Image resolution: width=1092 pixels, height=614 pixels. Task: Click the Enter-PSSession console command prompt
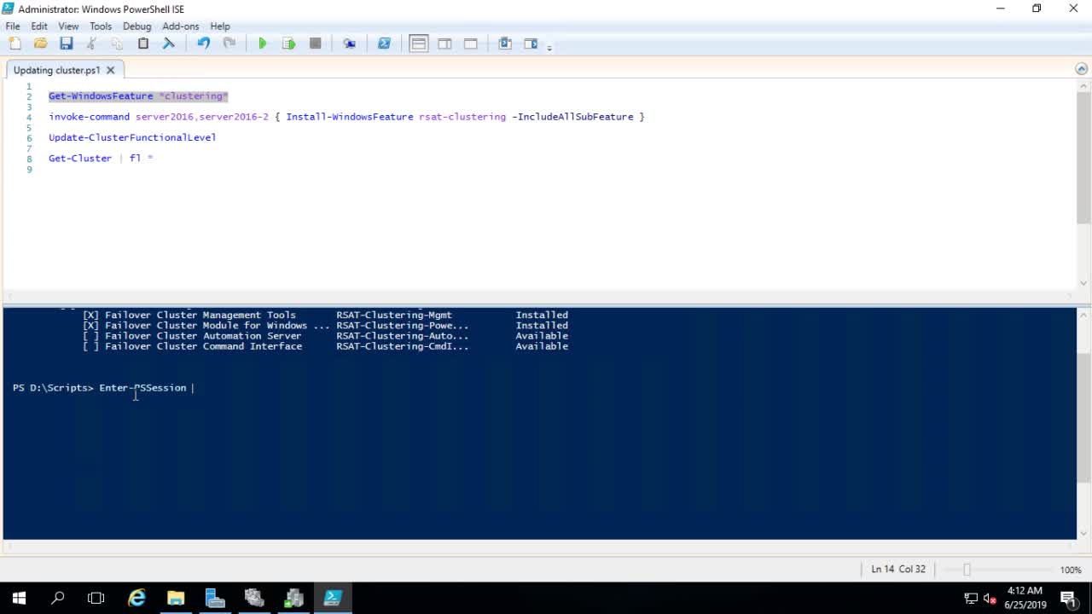point(103,388)
